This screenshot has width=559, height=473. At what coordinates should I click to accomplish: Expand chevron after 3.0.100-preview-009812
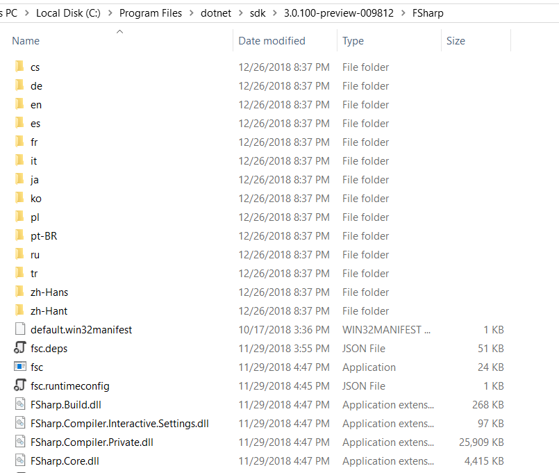point(403,13)
